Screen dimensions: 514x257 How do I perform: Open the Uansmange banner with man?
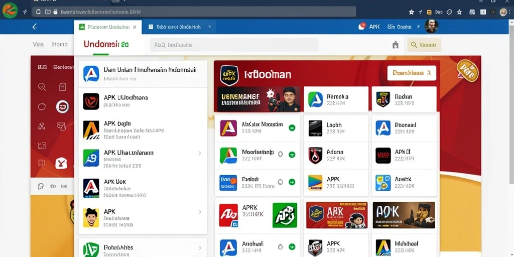[259, 99]
